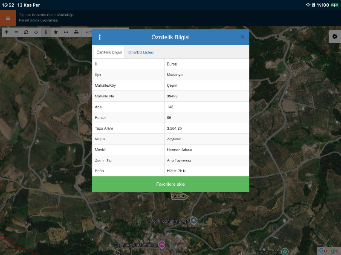Select the Öznitelik Bilgisi tab
This screenshot has height=255, width=341.
(x=109, y=52)
